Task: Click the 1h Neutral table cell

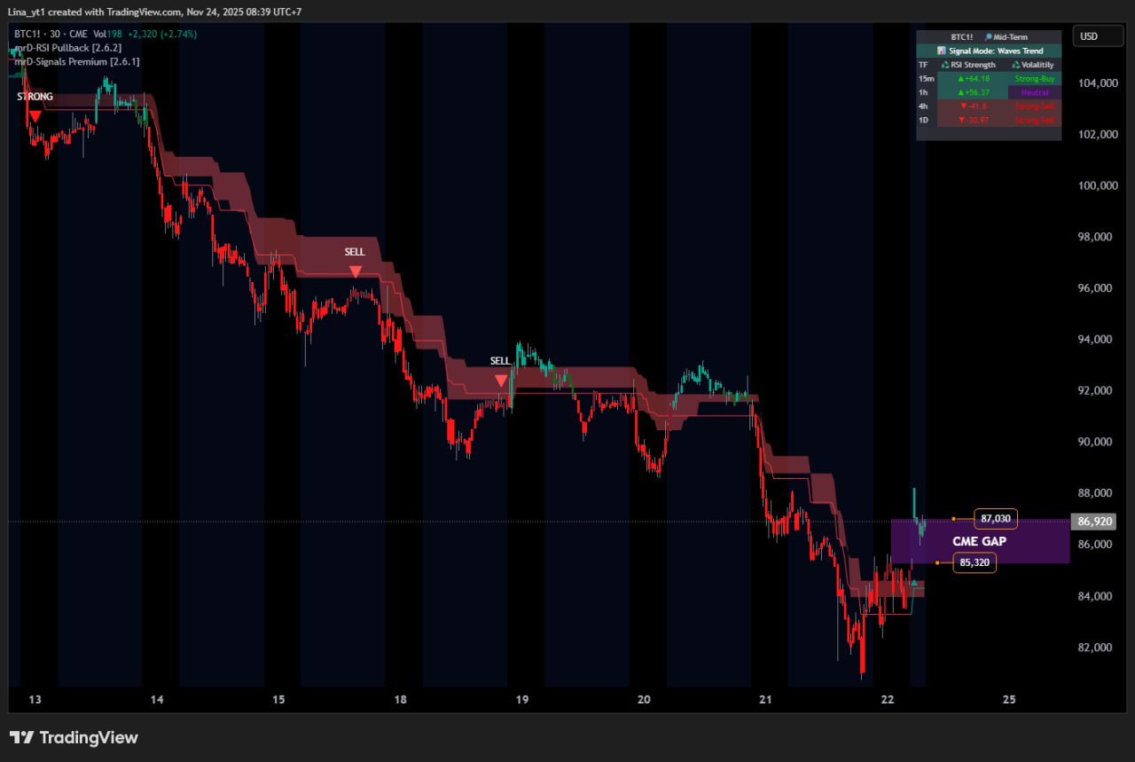Action: [x=1035, y=92]
